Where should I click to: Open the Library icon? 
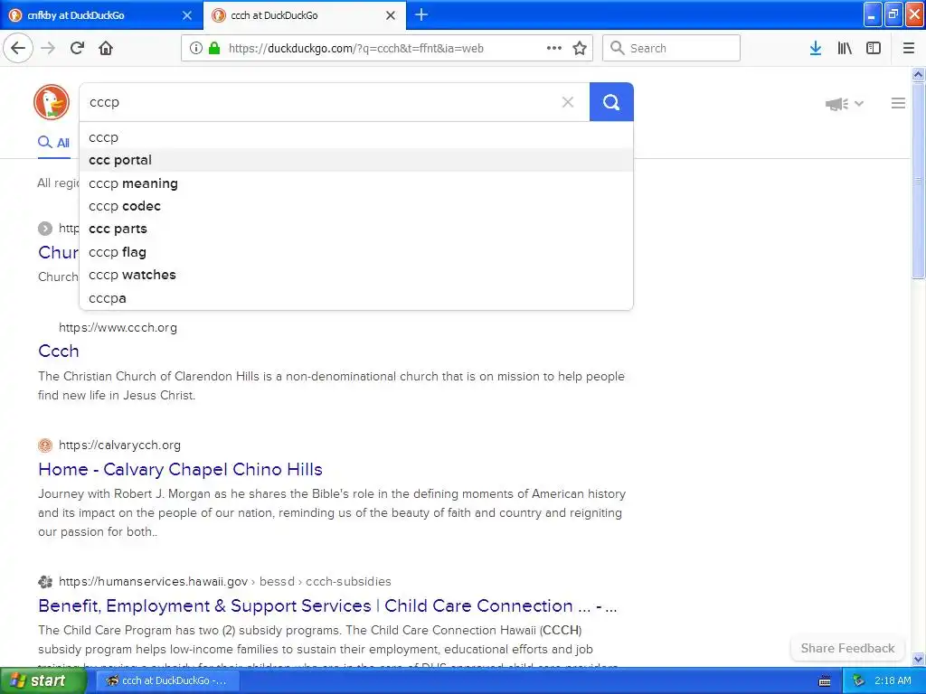tap(845, 48)
